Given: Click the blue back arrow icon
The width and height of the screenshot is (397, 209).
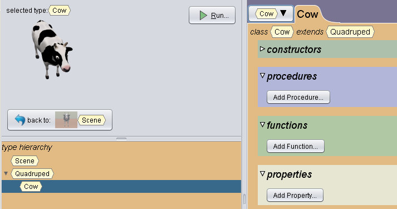Looking at the screenshot, I should pos(19,120).
